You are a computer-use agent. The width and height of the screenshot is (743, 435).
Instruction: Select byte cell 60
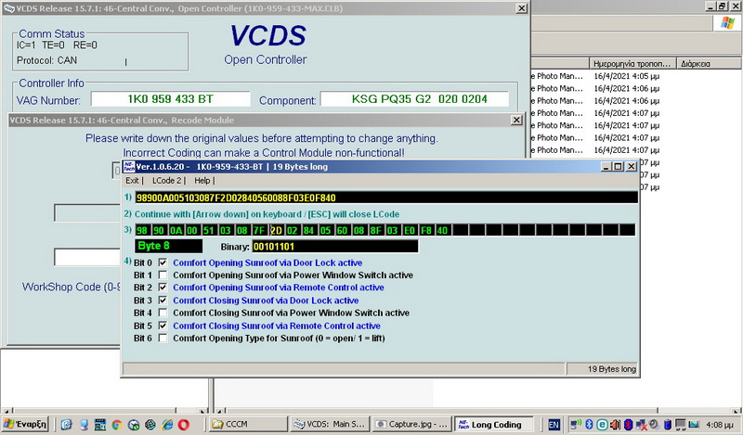(x=342, y=231)
